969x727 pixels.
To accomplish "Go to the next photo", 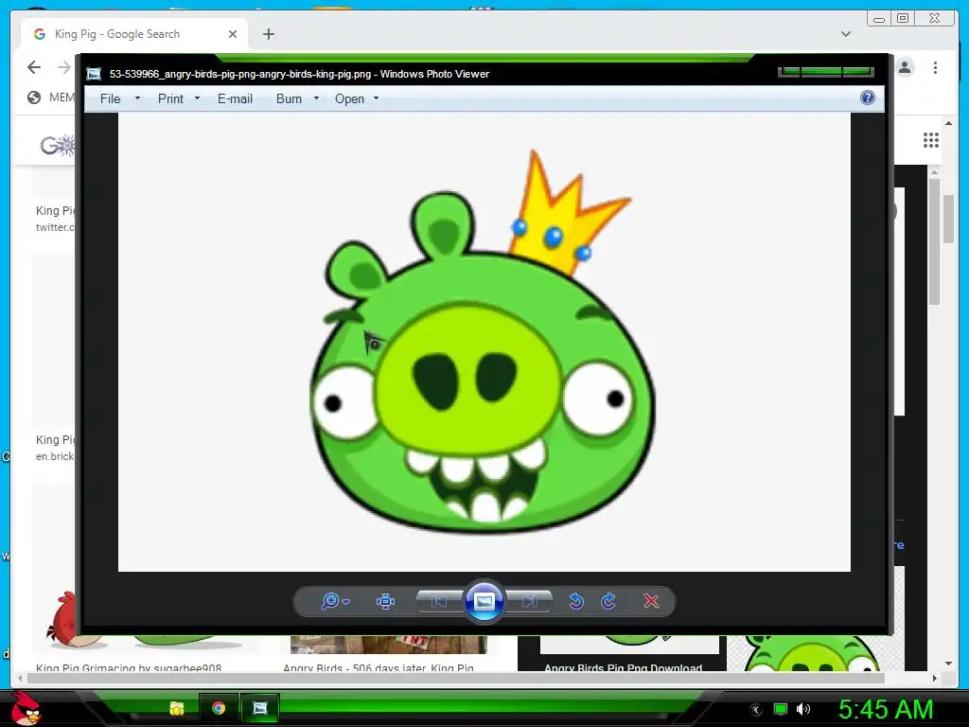I will (x=530, y=601).
